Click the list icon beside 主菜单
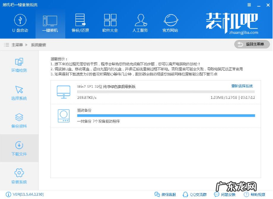Image resolution: width=273 pixels, height=199 pixels. pos(6,45)
